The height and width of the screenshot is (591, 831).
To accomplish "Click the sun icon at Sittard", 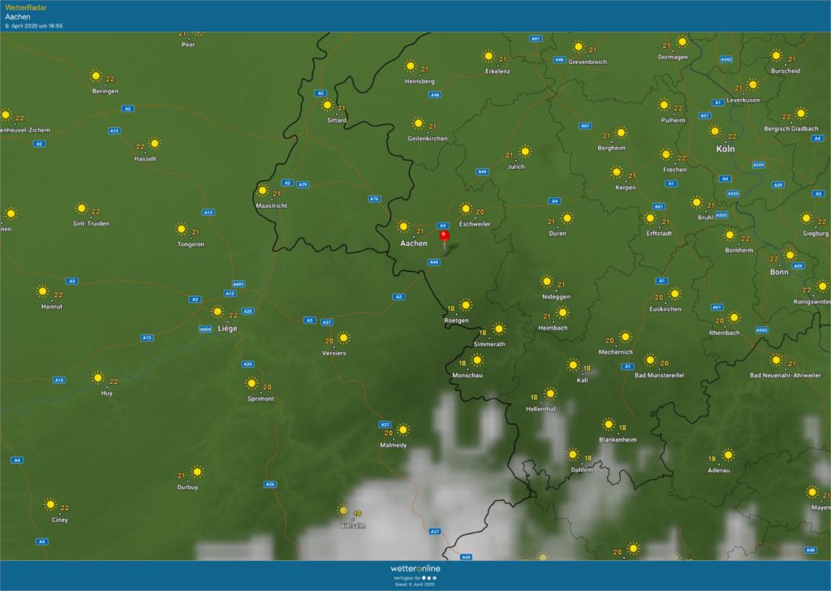I will (328, 106).
